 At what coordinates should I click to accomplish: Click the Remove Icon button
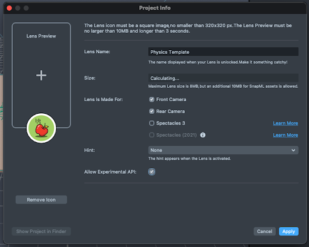coord(41,200)
